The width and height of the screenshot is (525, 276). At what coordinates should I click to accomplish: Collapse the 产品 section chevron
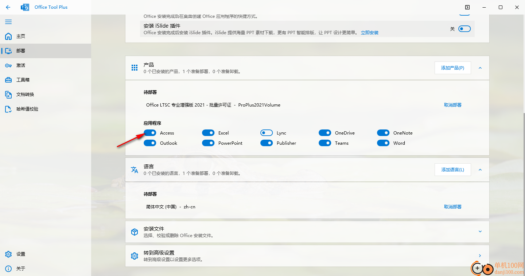point(480,68)
